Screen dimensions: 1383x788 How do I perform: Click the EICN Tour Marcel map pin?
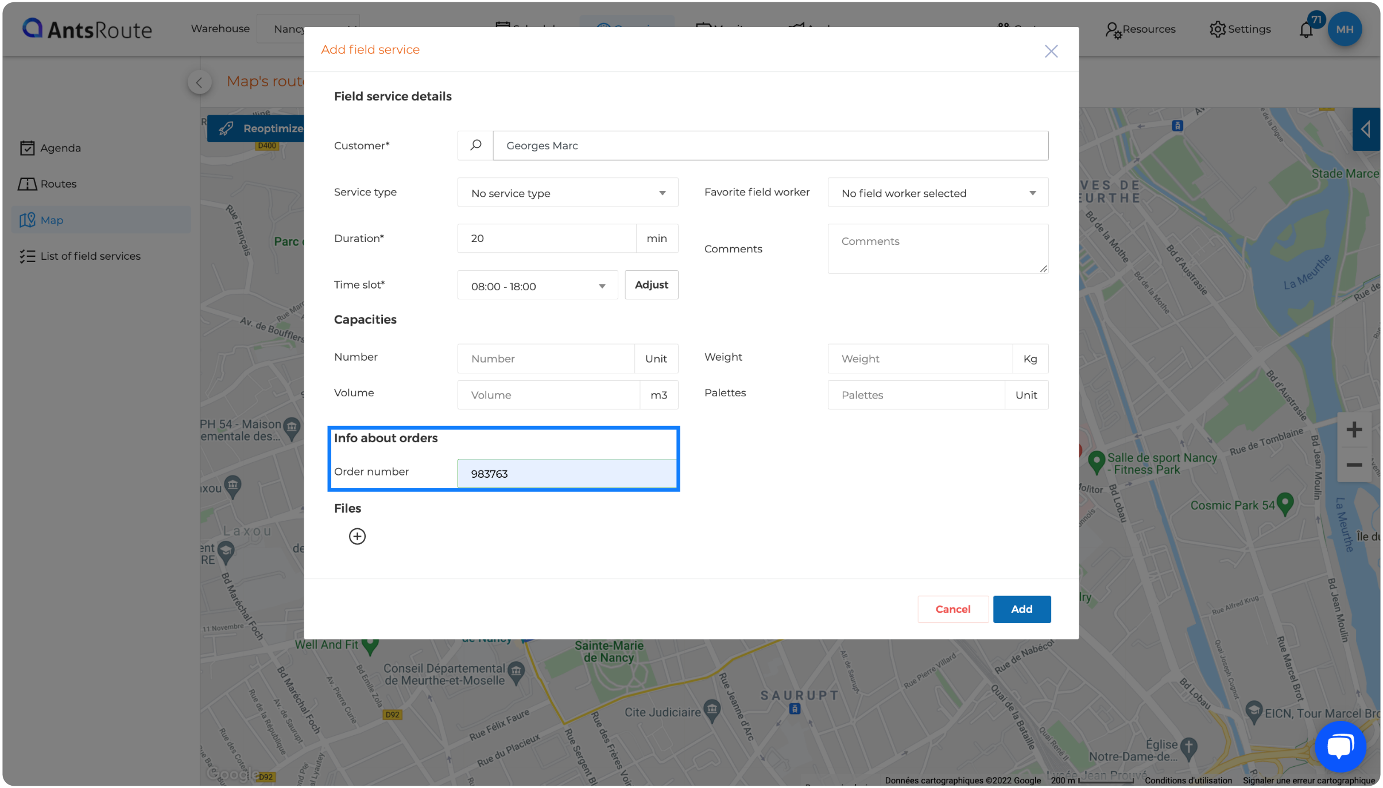[x=1254, y=712]
